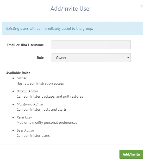
Task: Click the User Admin role entry
Action: pos(25,131)
